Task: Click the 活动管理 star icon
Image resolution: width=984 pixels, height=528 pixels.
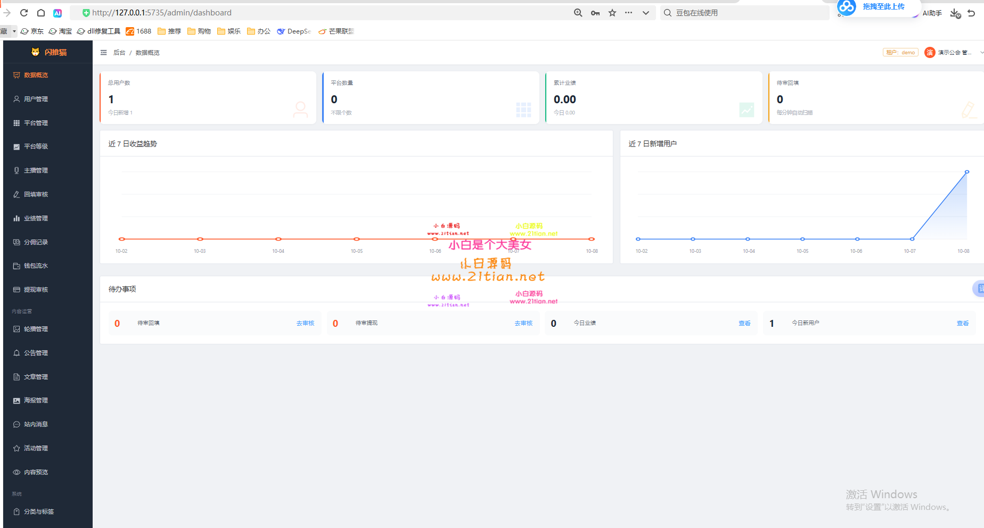Action: pyautogui.click(x=17, y=448)
